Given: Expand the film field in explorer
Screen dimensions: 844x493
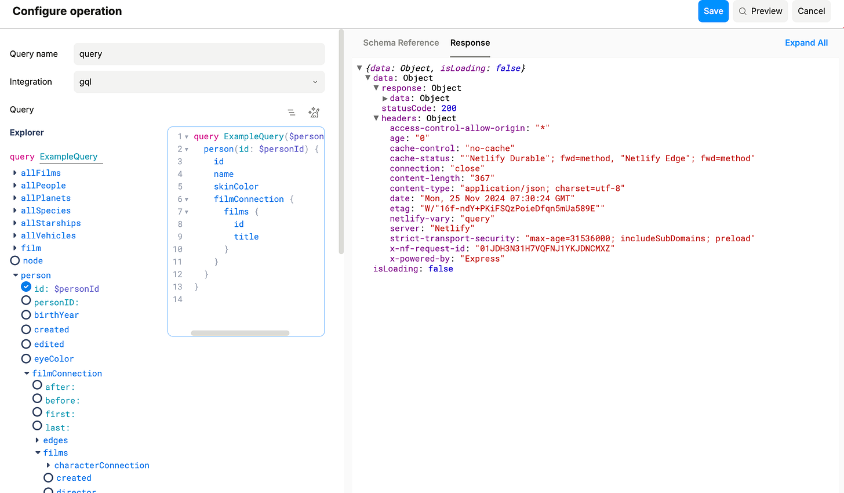Looking at the screenshot, I should click(15, 248).
